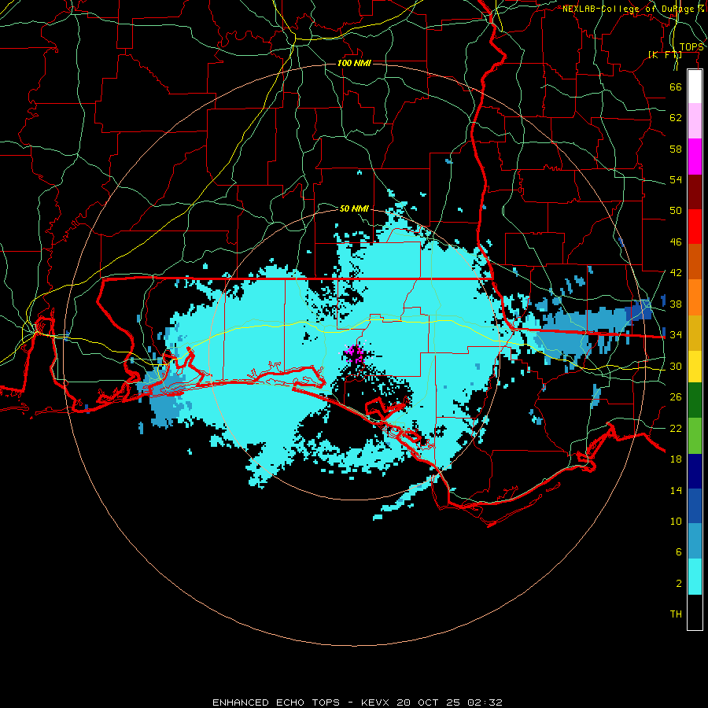Select the magenta swatch in the legend bar
The width and height of the screenshot is (708, 708).
(695, 157)
